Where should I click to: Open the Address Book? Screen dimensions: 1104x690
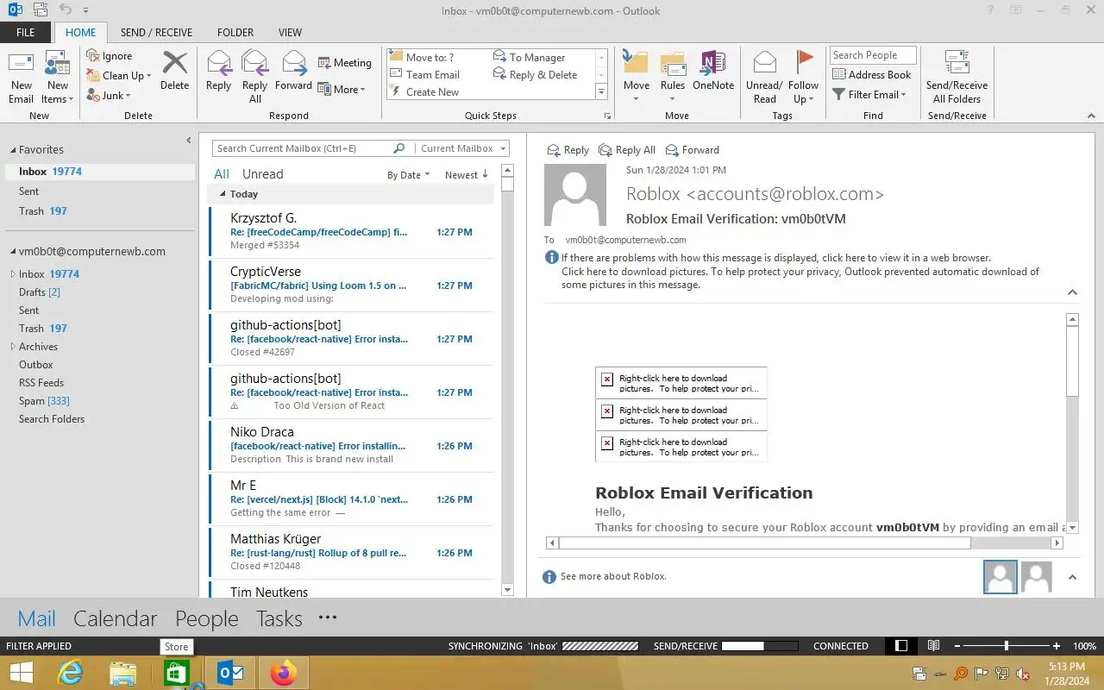(871, 75)
